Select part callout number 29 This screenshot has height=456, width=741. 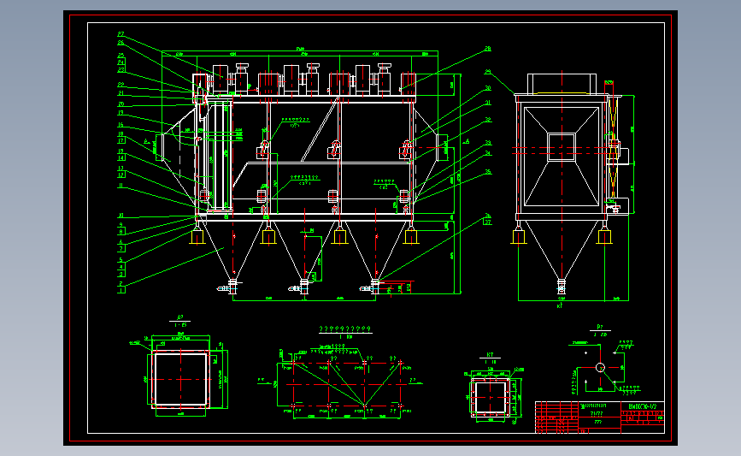click(488, 72)
